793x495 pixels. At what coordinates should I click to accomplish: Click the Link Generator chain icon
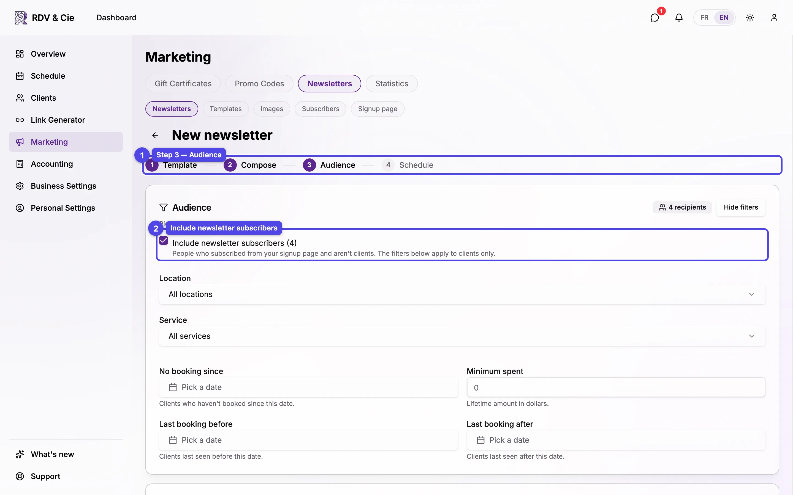20,120
